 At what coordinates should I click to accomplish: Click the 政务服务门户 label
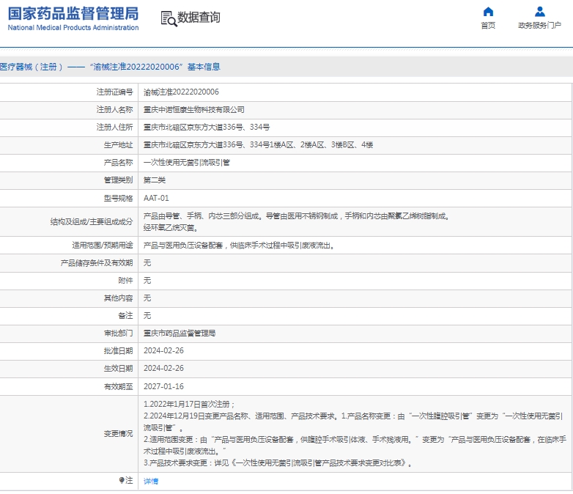coord(540,25)
